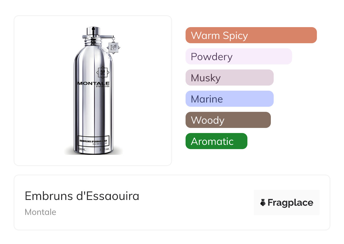Image resolution: width=344 pixels, height=244 pixels.
Task: Click the Musky accord bar
Action: 230,78
